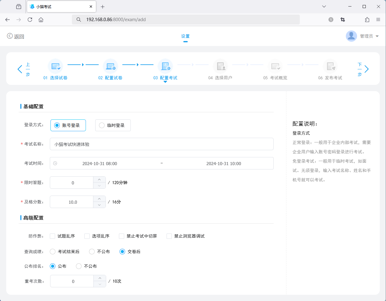Image resolution: width=386 pixels, height=301 pixels.
Task: Click the 返回 button to go back
Action: (x=15, y=36)
